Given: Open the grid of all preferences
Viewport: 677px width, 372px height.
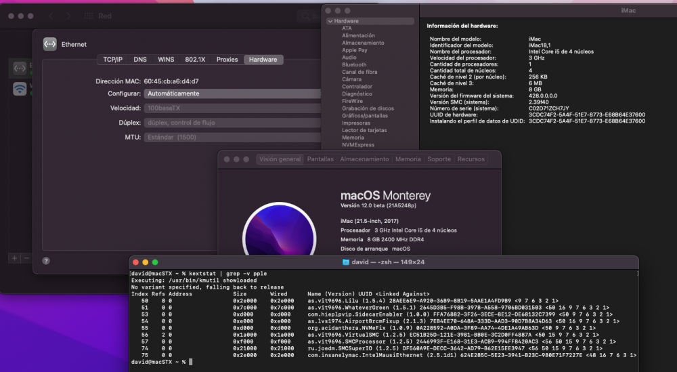Looking at the screenshot, I should click(89, 16).
